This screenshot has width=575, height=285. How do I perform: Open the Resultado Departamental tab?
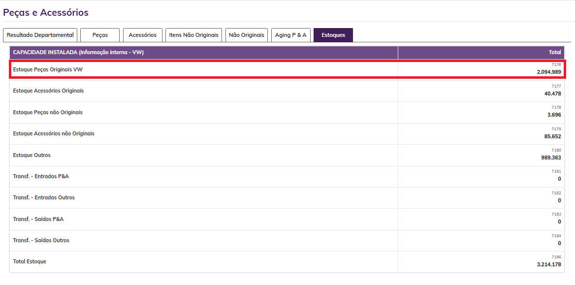pos(40,35)
